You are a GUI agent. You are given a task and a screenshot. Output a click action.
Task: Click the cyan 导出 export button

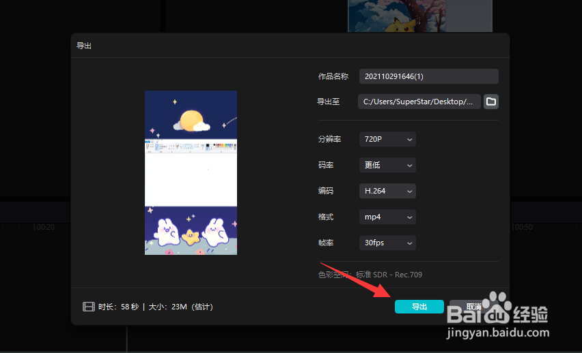click(x=419, y=307)
